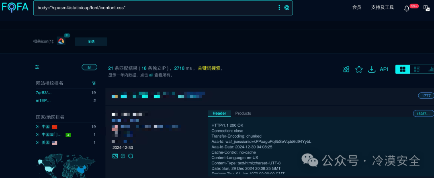434x178 pixels.
Task: Open the 会员 menu
Action: click(356, 8)
